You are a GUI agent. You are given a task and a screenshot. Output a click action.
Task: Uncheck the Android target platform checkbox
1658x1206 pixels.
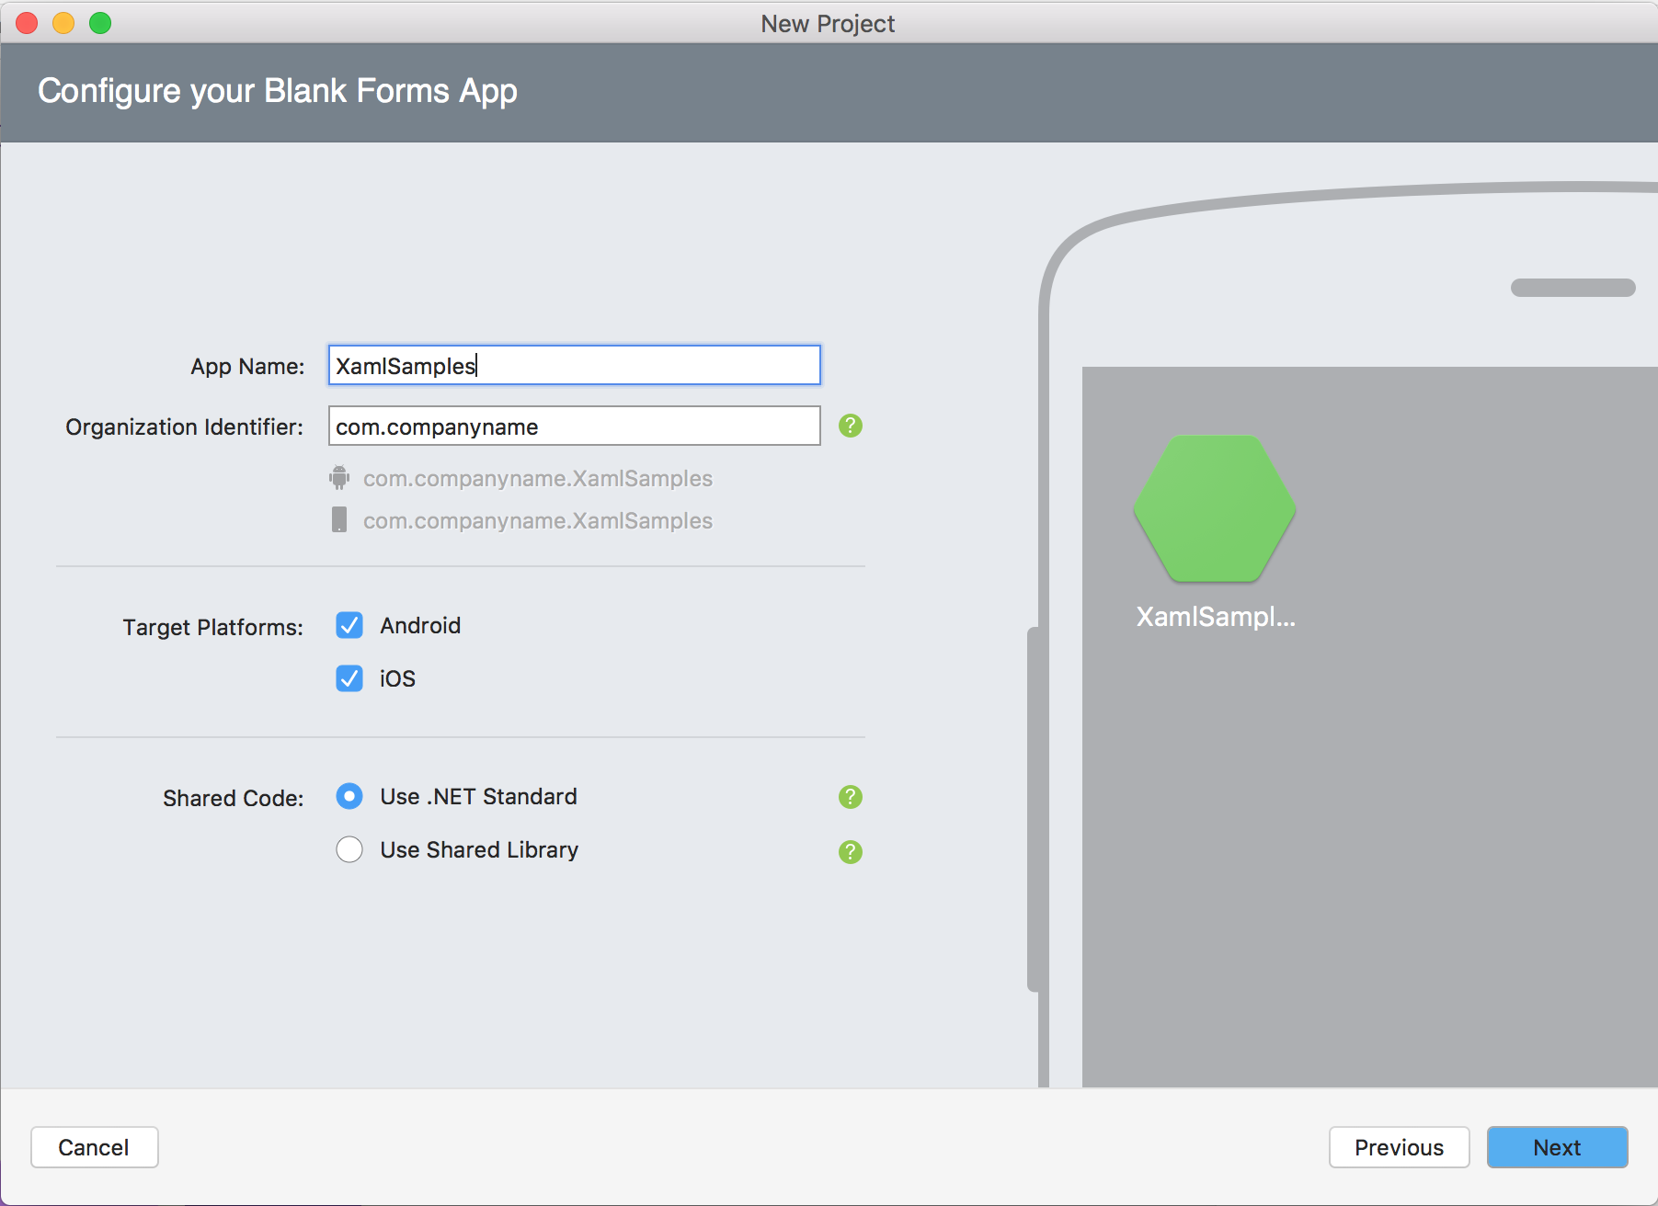tap(349, 626)
